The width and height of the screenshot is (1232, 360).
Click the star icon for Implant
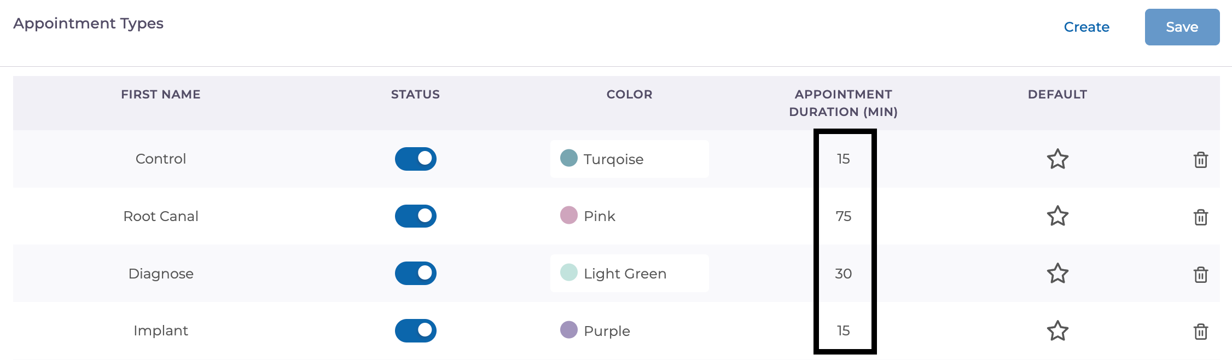coord(1057,331)
